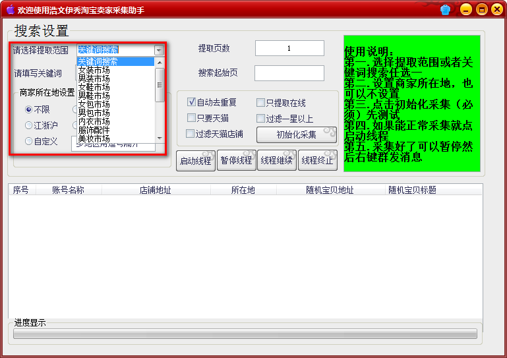The image size is (507, 358).
Task: Click the dropdown list scroll down arrow
Action: coord(160,138)
